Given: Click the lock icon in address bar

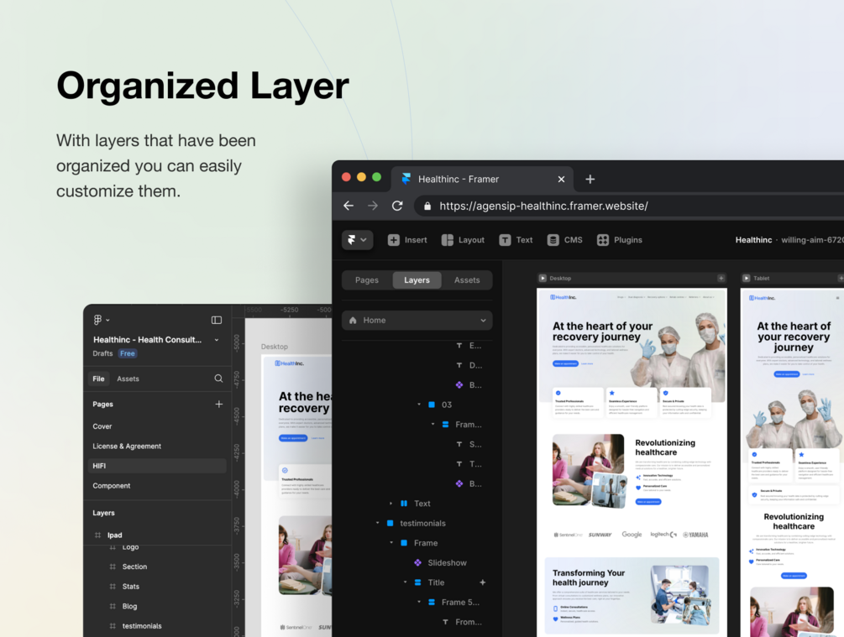Looking at the screenshot, I should click(x=427, y=206).
